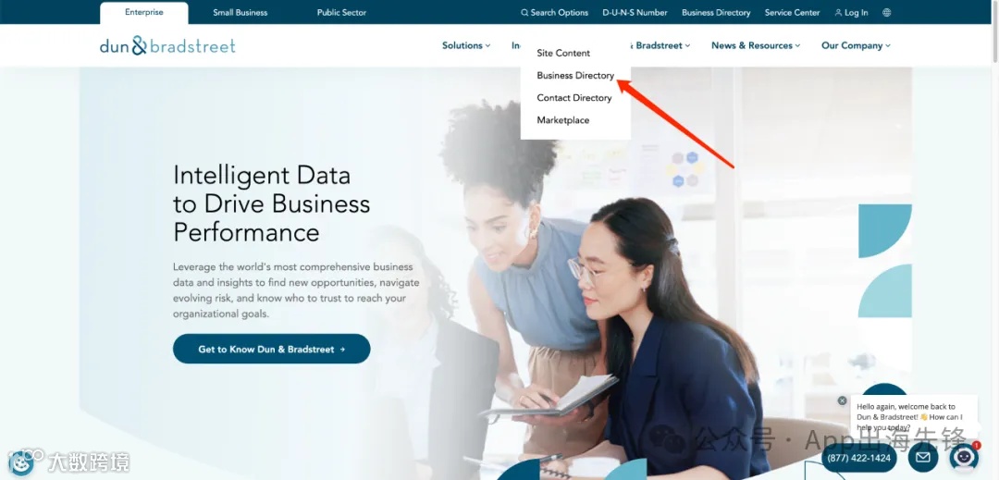The height and width of the screenshot is (480, 999).
Task: Open the Service Center link
Action: [x=792, y=12]
